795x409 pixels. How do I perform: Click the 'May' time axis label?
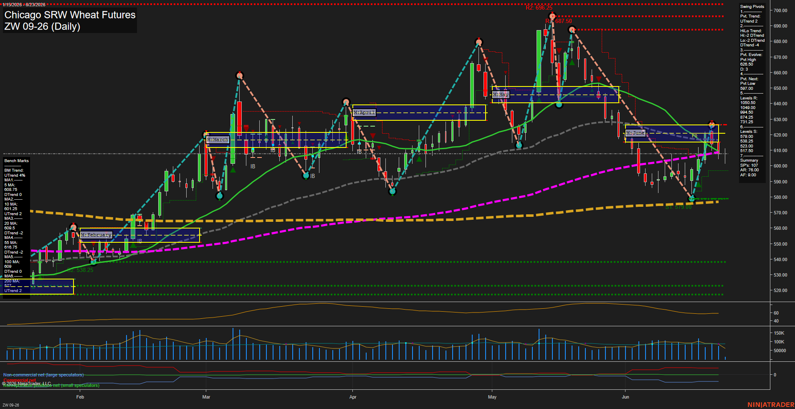click(x=492, y=397)
